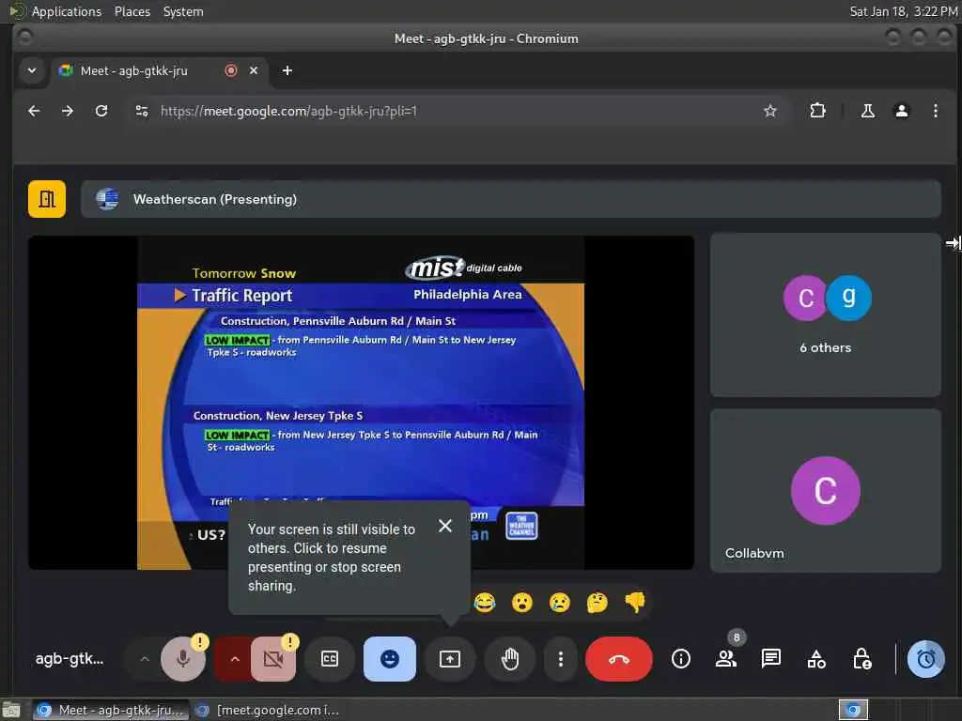Leave the call with red hang-up button
The height and width of the screenshot is (721, 962).
coord(618,659)
